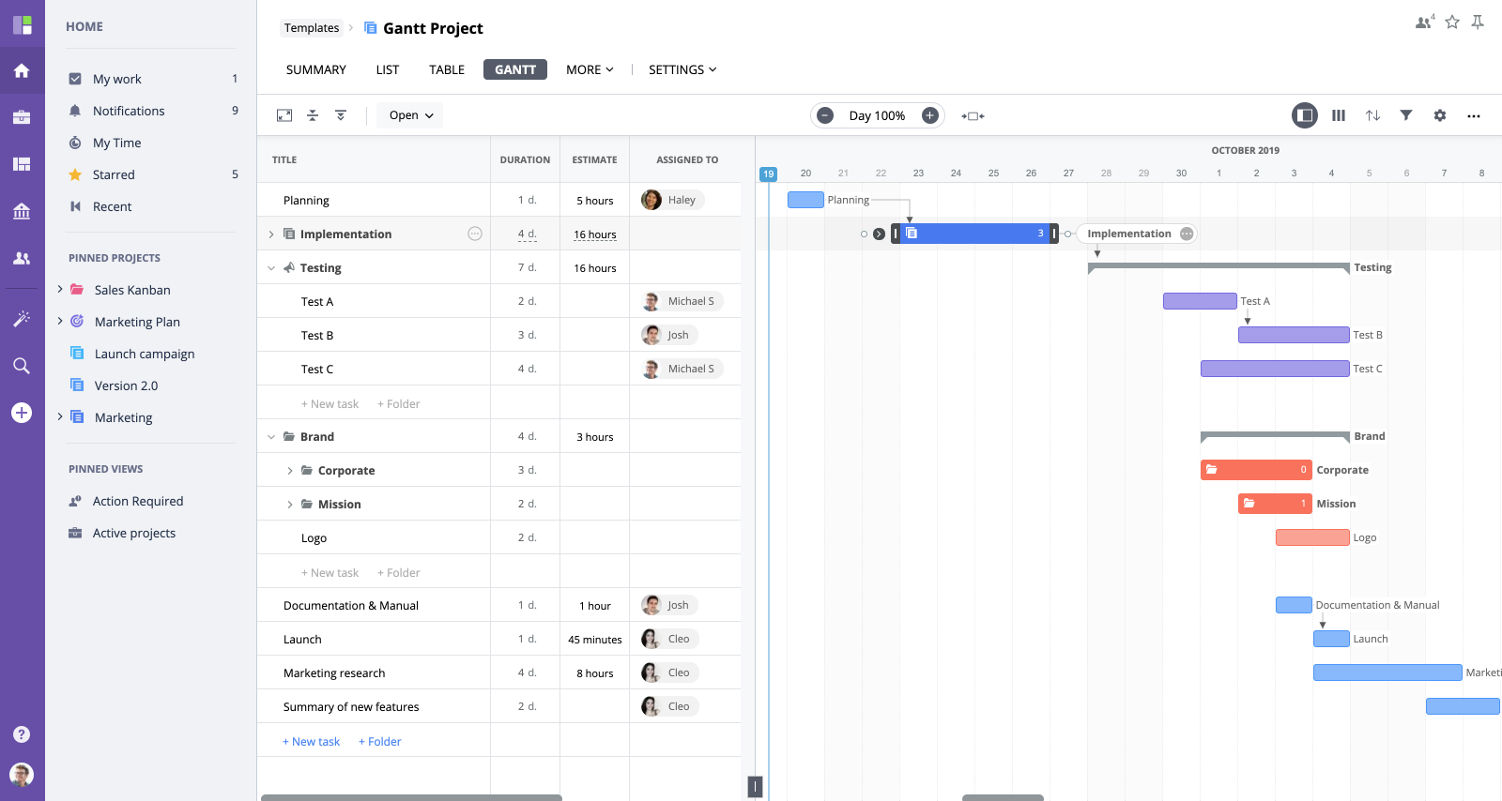Click today marker 19 on timeline
This screenshot has height=801, width=1502.
click(x=769, y=174)
